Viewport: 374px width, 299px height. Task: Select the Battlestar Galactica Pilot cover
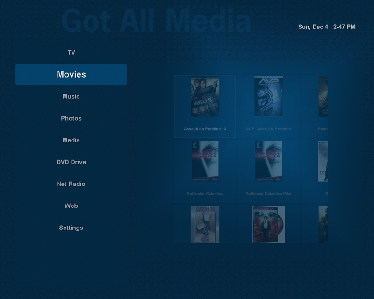pyautogui.click(x=268, y=161)
